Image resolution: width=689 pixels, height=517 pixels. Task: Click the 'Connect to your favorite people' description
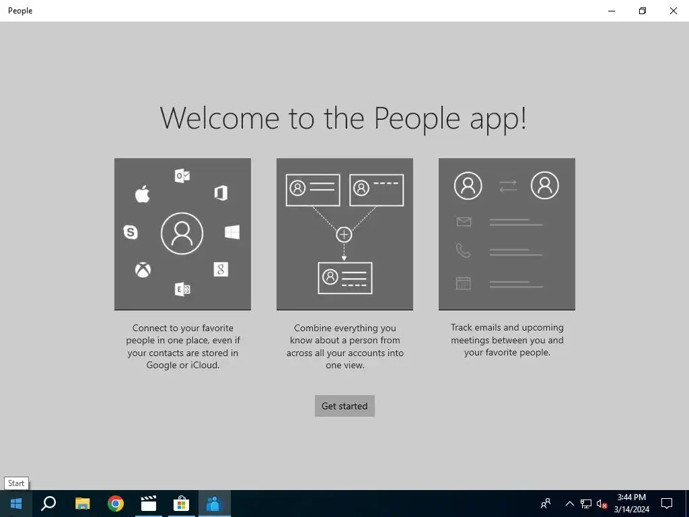click(183, 347)
